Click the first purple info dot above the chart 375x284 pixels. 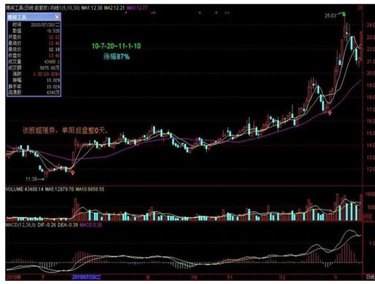[126, 13]
